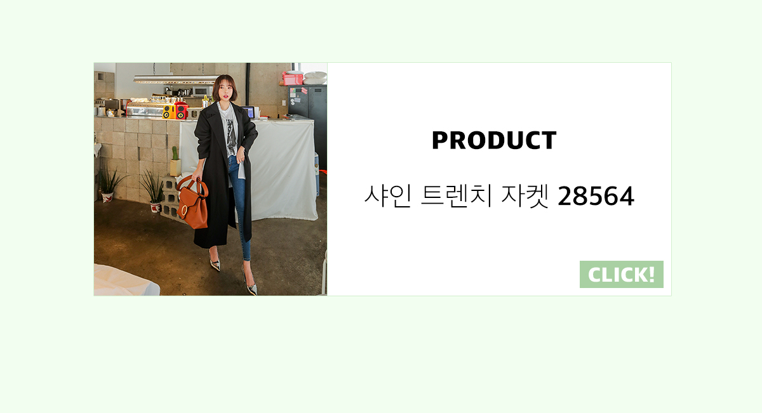Click the green CLICK! button

pyautogui.click(x=621, y=274)
